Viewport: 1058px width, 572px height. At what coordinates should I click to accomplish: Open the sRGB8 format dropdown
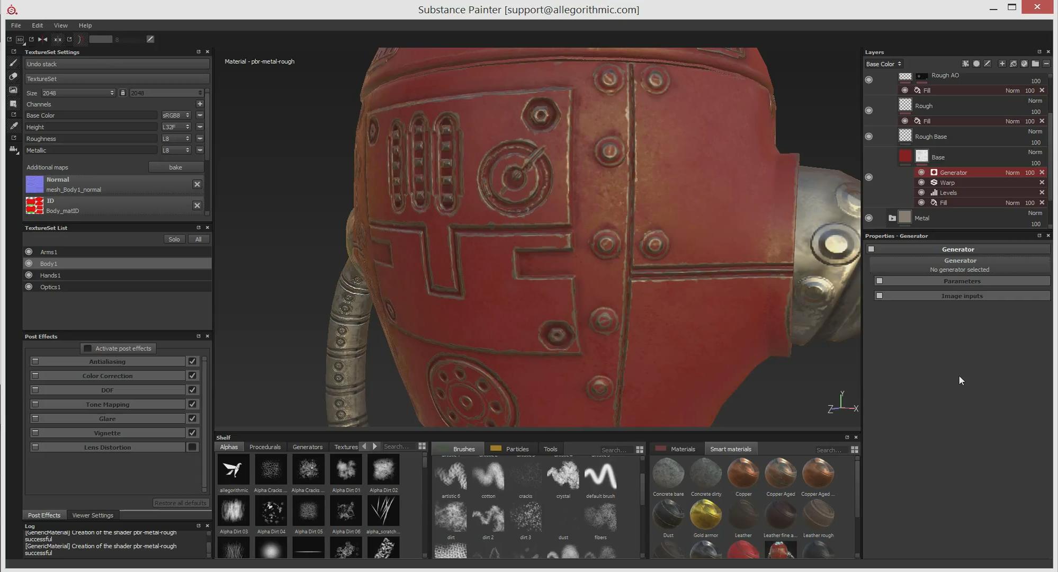click(176, 115)
